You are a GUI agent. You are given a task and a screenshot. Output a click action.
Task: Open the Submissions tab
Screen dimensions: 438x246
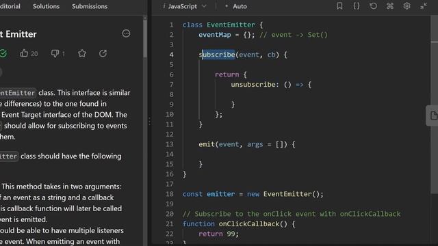click(x=90, y=6)
